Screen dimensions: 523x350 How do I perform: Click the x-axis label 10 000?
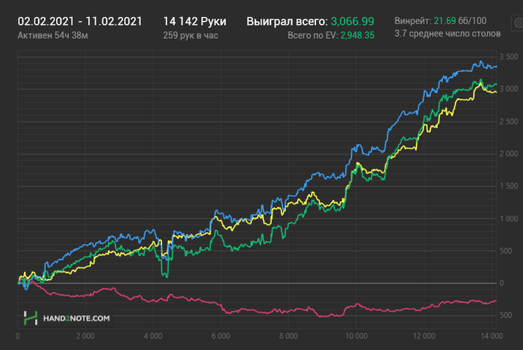coord(356,336)
